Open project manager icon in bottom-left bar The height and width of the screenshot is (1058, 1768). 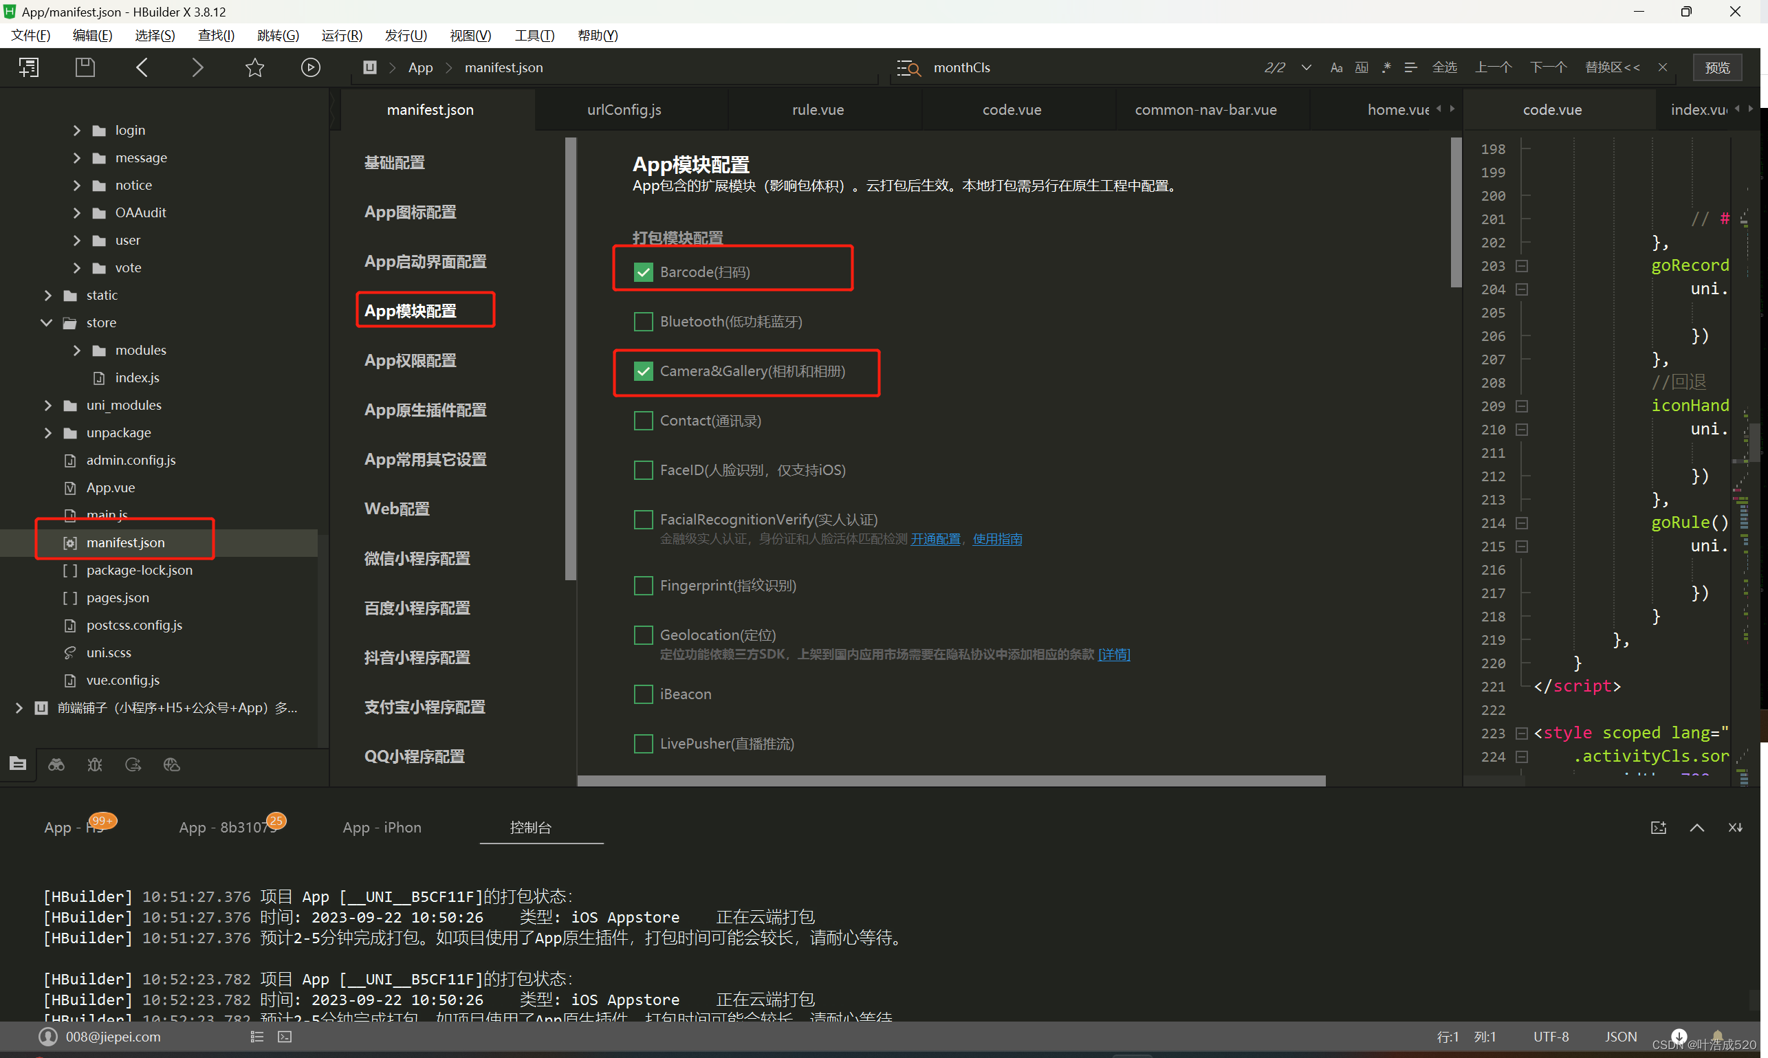18,764
